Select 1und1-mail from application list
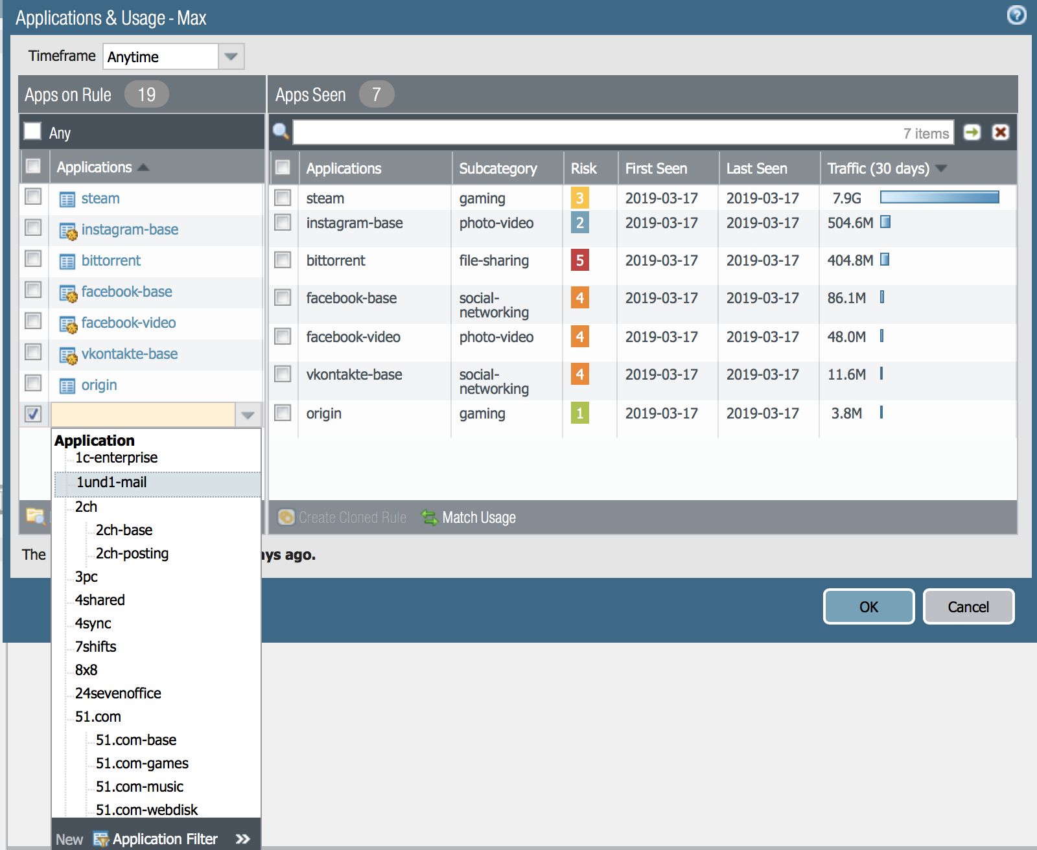Screen dimensions: 1037x850 click(x=111, y=482)
